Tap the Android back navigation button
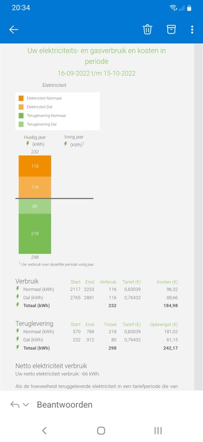This screenshot has height=442, width=203. tap(44, 430)
